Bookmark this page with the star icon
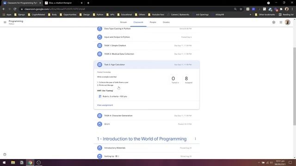 point(241,9)
